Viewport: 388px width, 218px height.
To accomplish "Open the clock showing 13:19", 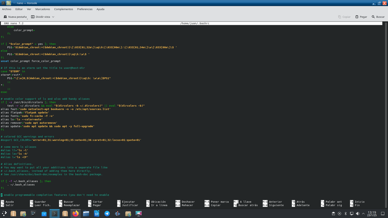I will click(372, 213).
